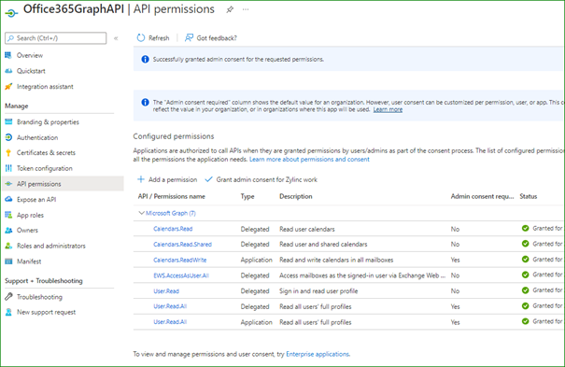Screen dimensions: 565x367
Task: Click the App roles icon
Action: [8, 215]
